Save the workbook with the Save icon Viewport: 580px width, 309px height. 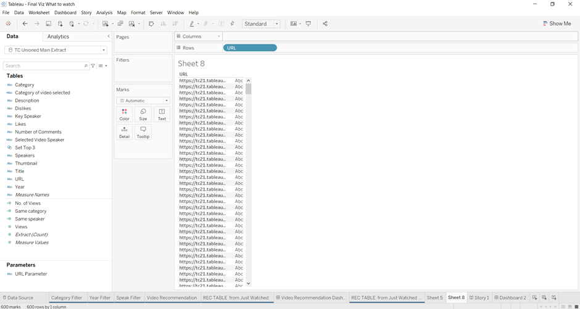pos(49,23)
